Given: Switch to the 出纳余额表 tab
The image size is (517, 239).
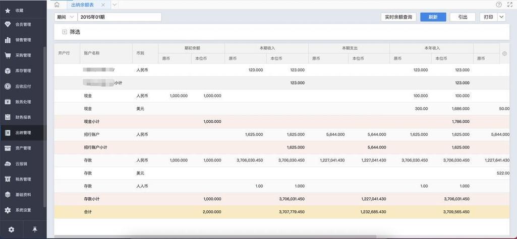Looking at the screenshot, I should click(x=82, y=5).
